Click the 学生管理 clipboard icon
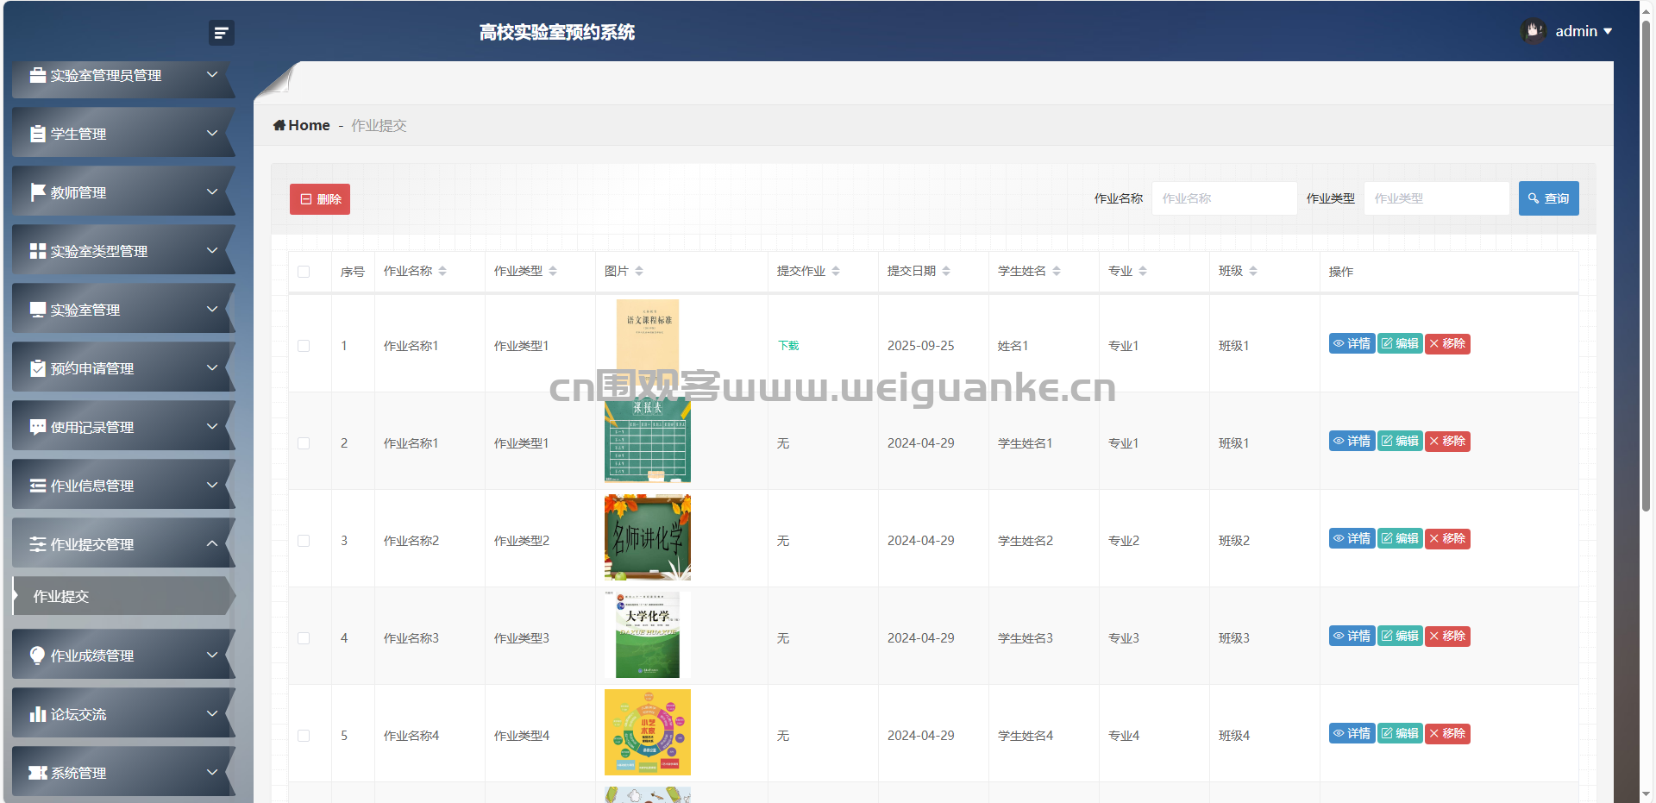The image size is (1656, 803). 38,134
